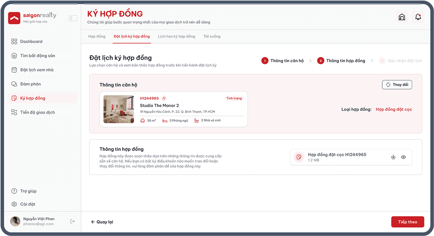434x236 pixels.
Task: Open the Tải xuống tab
Action: tap(212, 36)
